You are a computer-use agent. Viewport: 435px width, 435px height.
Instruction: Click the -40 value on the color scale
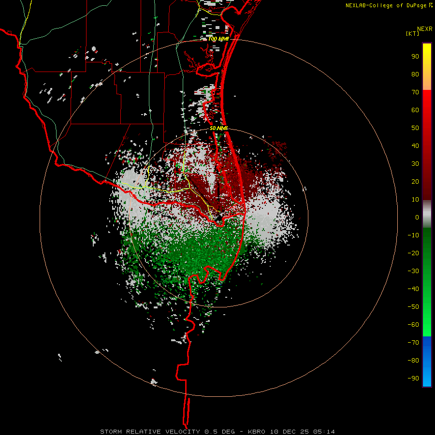tap(413, 289)
